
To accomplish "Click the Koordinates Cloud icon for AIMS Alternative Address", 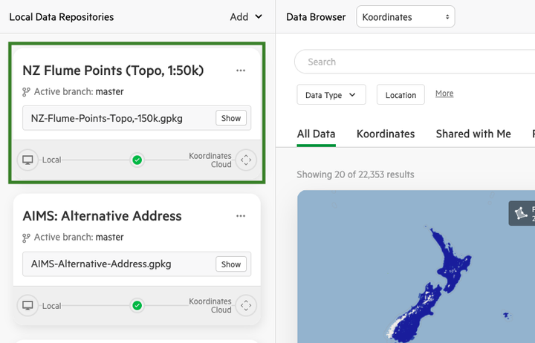I will coord(246,305).
